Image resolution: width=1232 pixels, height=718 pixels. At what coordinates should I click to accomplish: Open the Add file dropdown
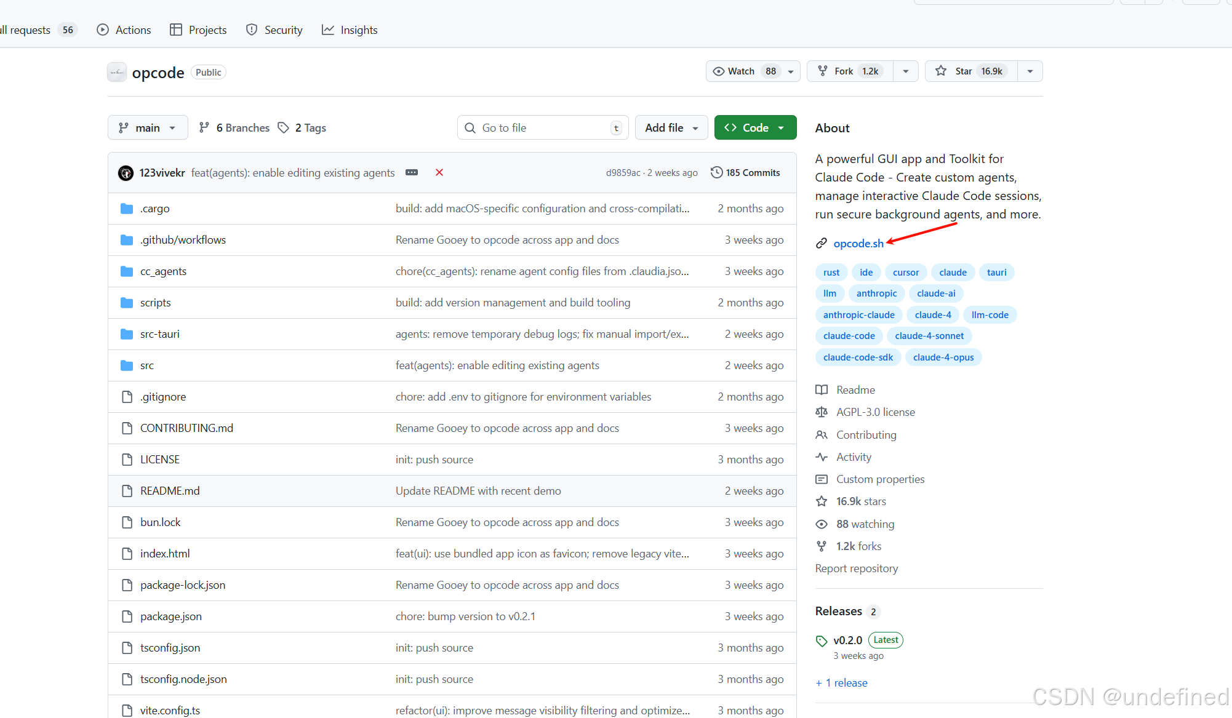pyautogui.click(x=671, y=127)
